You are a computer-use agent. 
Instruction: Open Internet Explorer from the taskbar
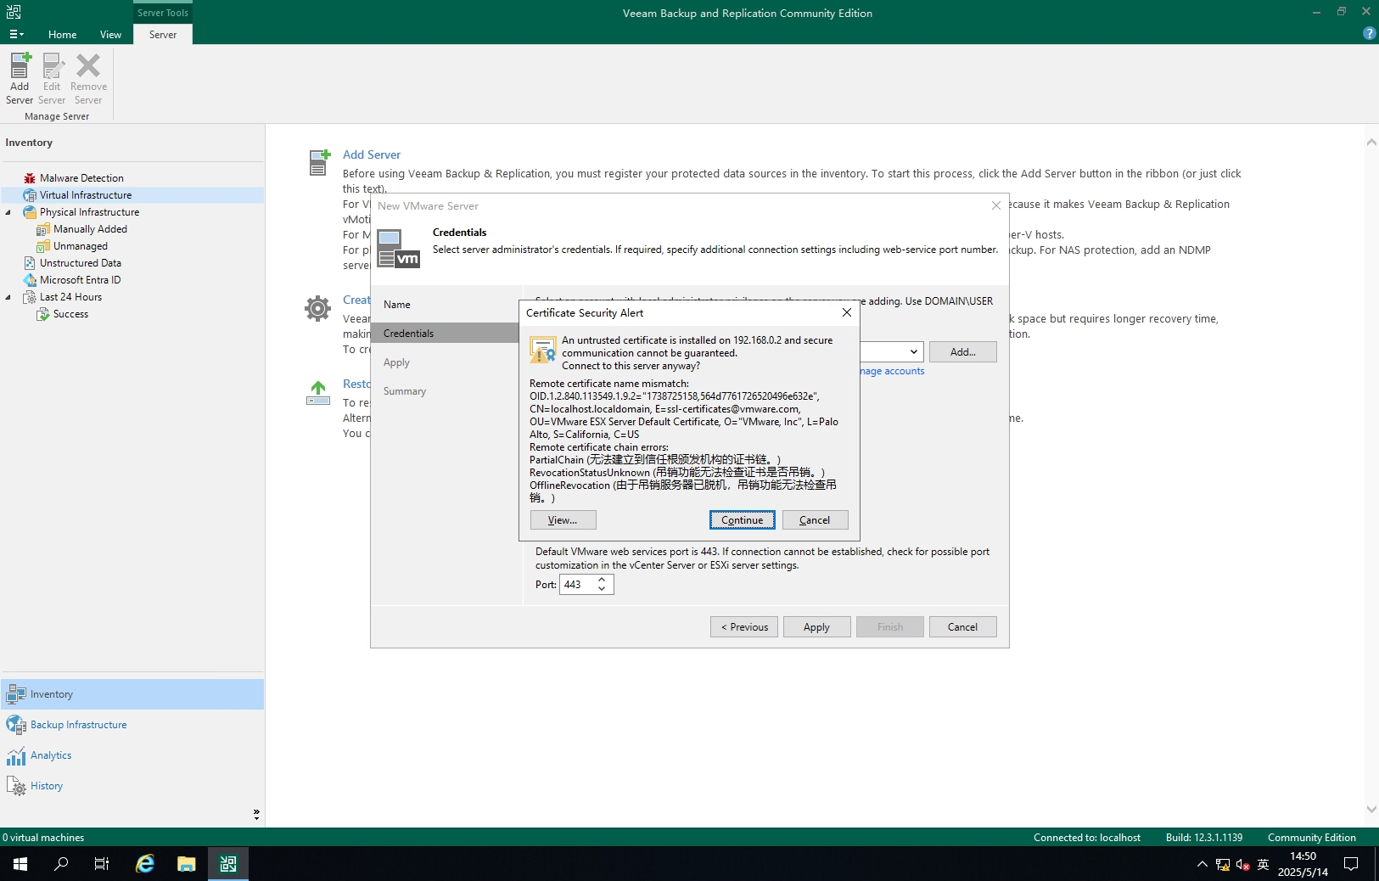[145, 864]
